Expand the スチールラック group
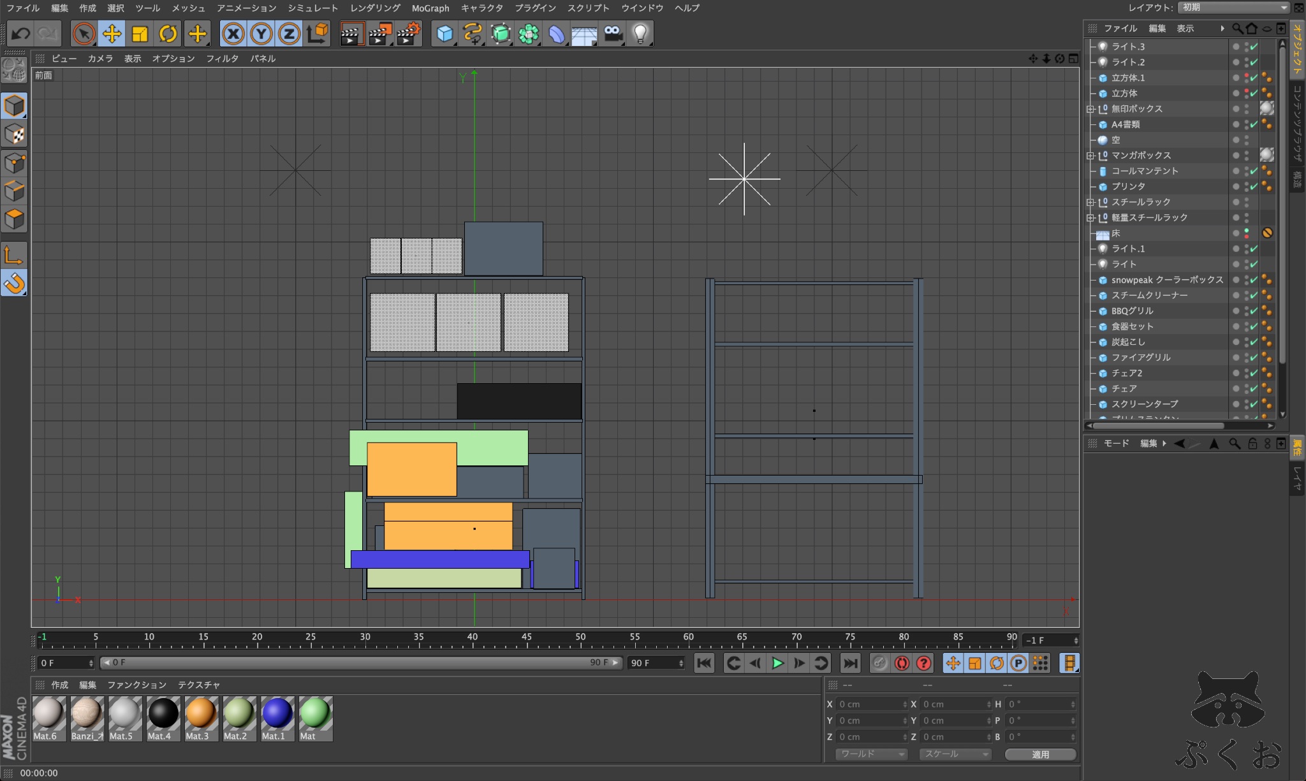The width and height of the screenshot is (1306, 781). tap(1090, 202)
